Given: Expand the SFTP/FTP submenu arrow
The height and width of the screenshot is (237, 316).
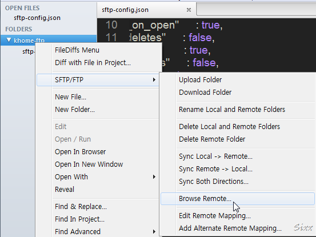Looking at the screenshot, I should tap(154, 80).
